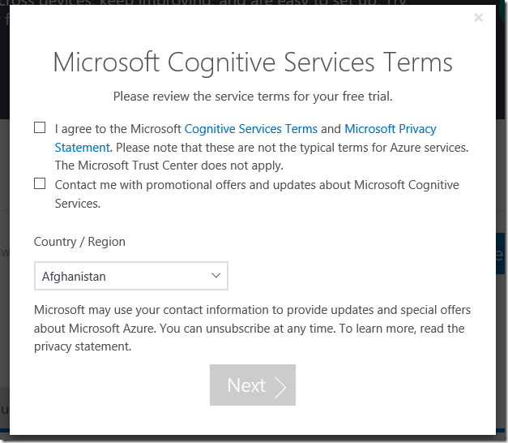Click the 'Please review the service terms' subtitle
508x443 pixels.
[x=253, y=96]
